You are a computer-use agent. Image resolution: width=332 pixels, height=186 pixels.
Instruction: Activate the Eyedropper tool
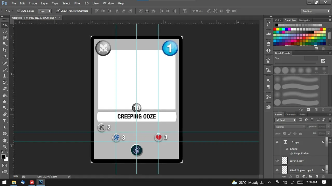[5, 57]
